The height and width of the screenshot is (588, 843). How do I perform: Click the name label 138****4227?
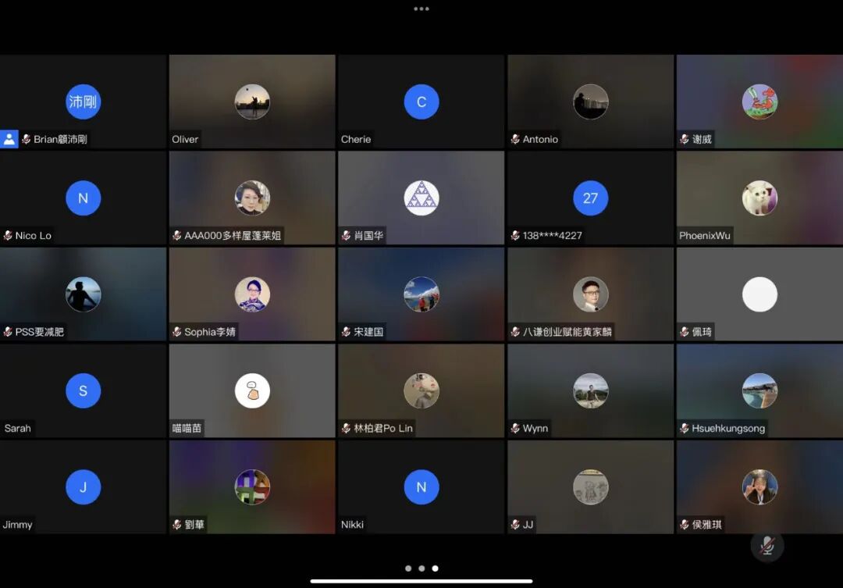click(552, 236)
